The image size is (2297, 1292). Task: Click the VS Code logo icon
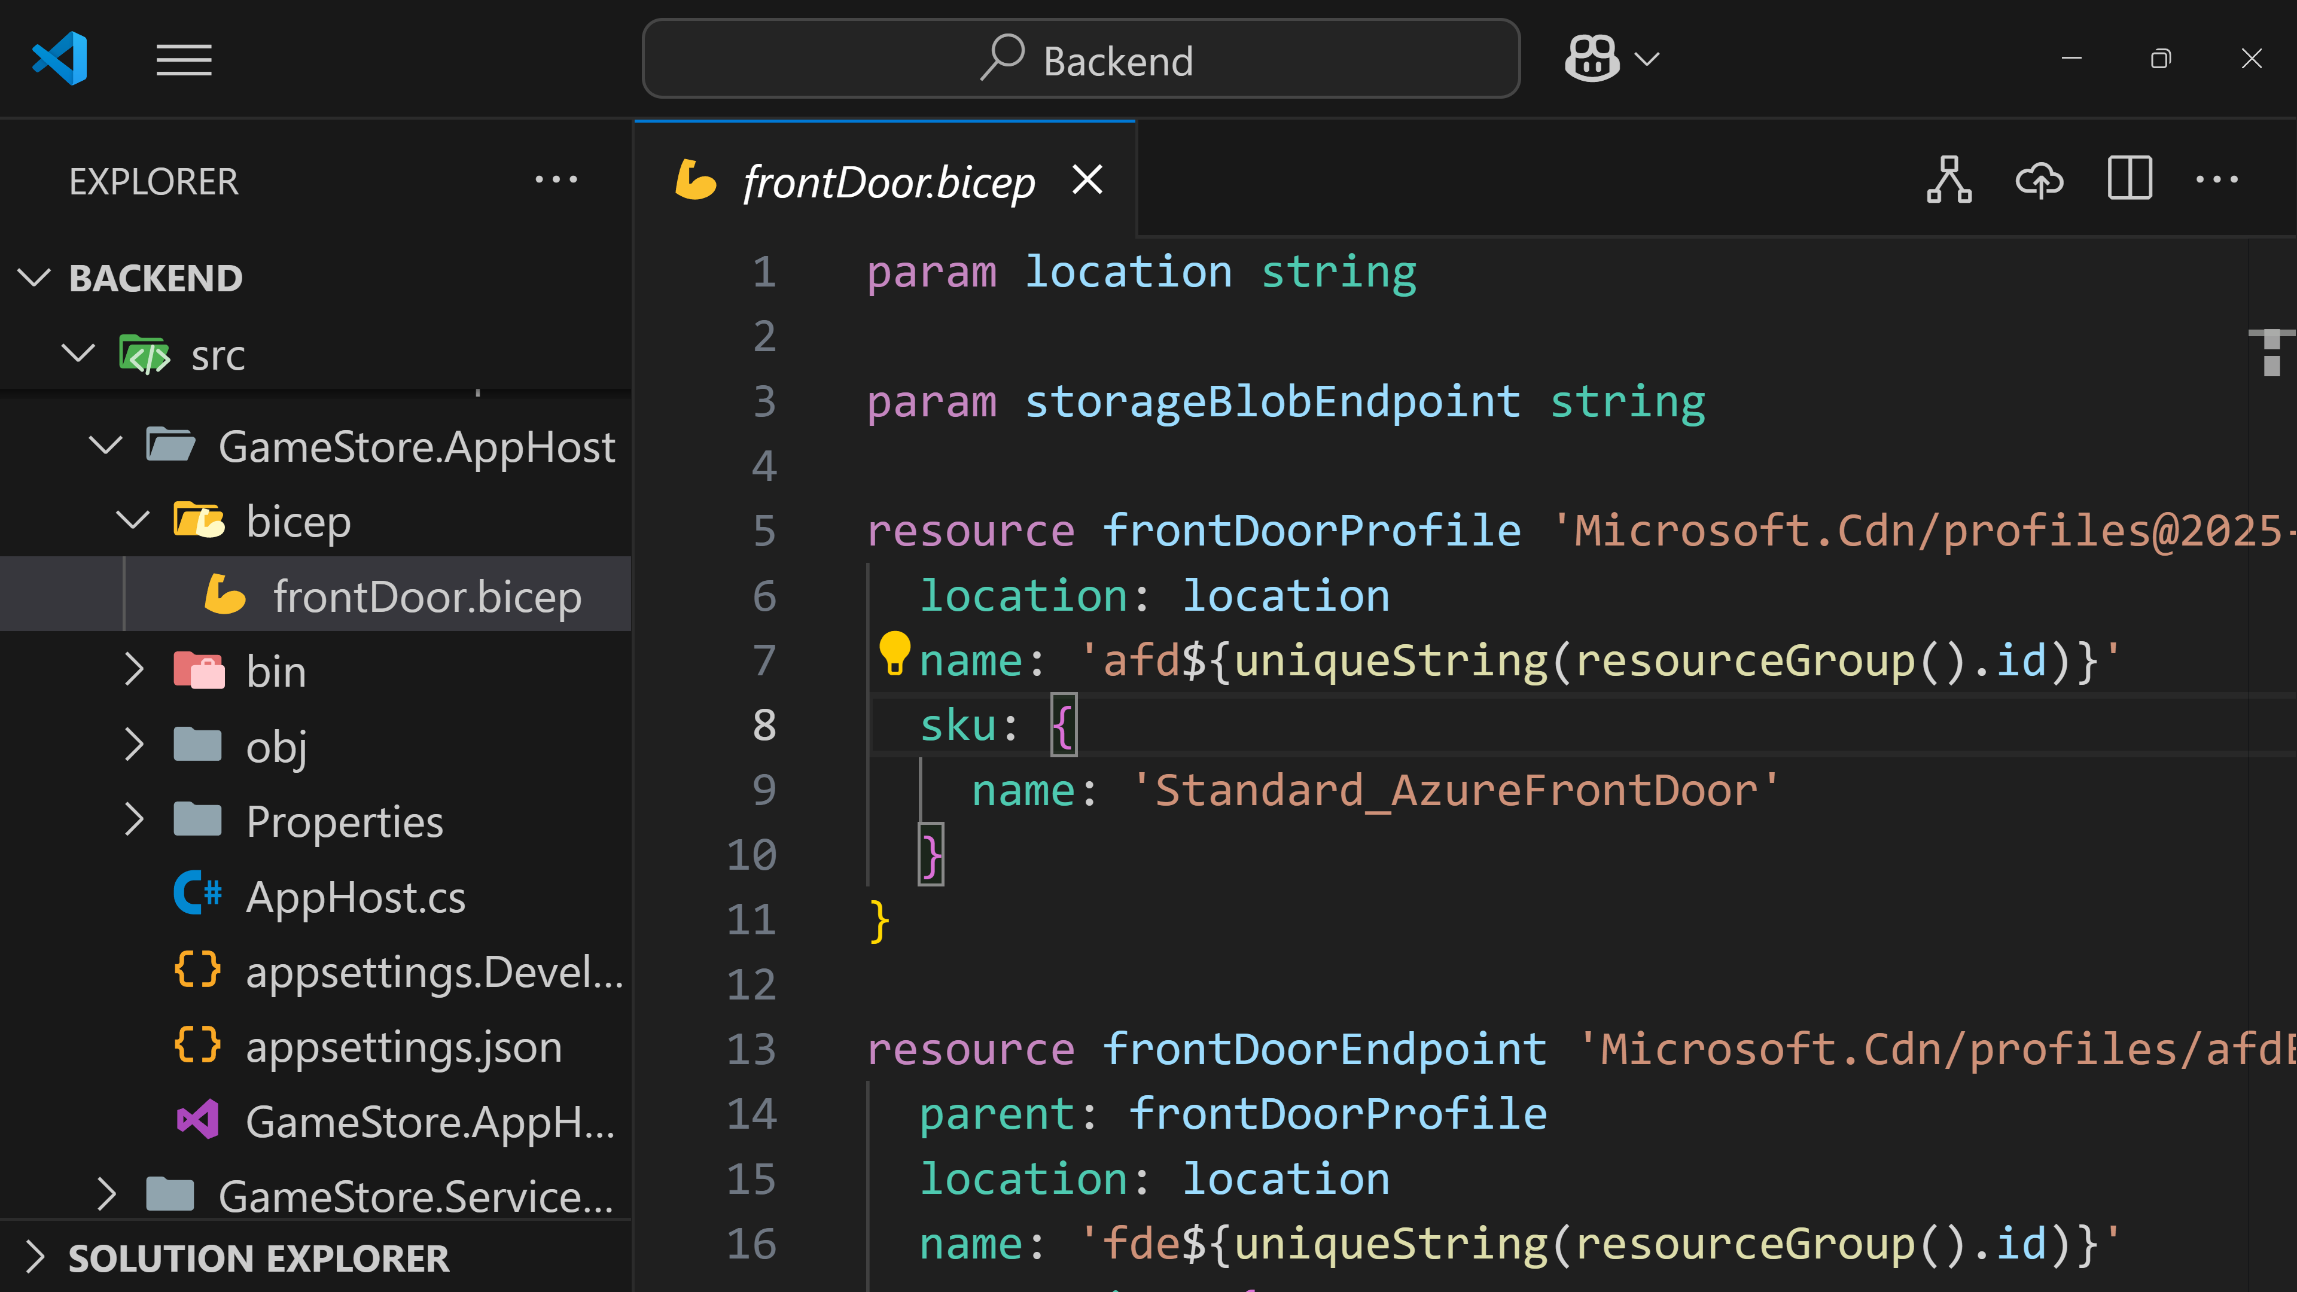pos(60,59)
